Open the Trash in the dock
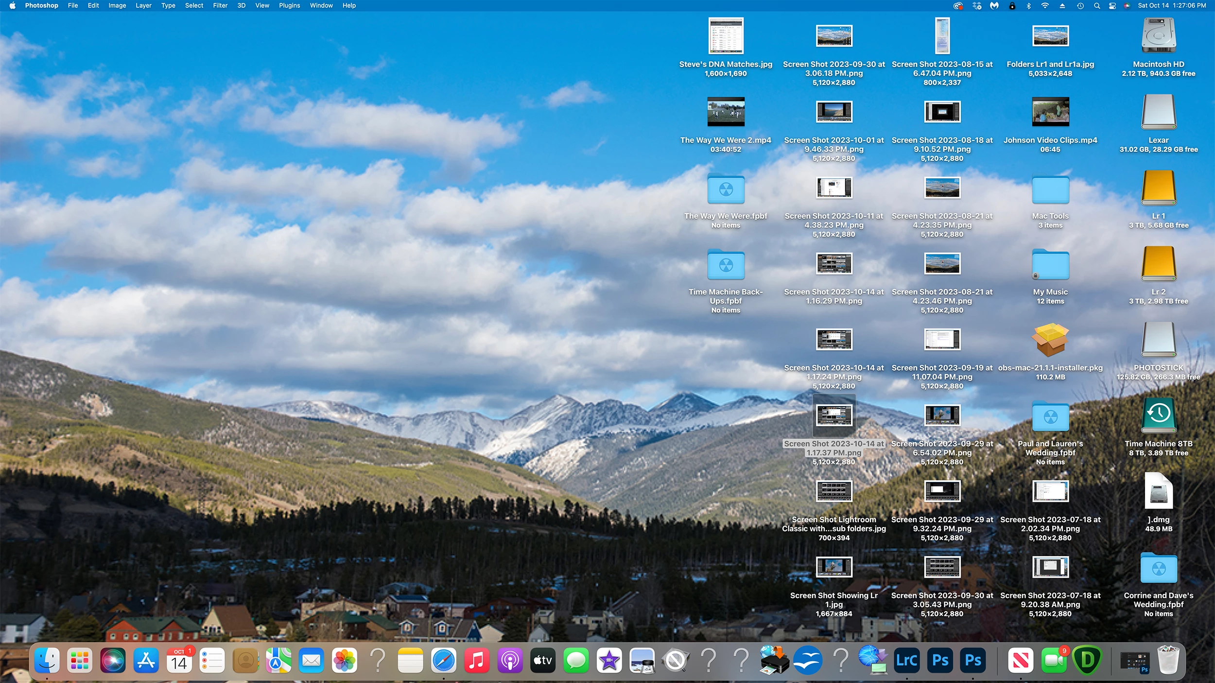The height and width of the screenshot is (683, 1215). (1168, 660)
